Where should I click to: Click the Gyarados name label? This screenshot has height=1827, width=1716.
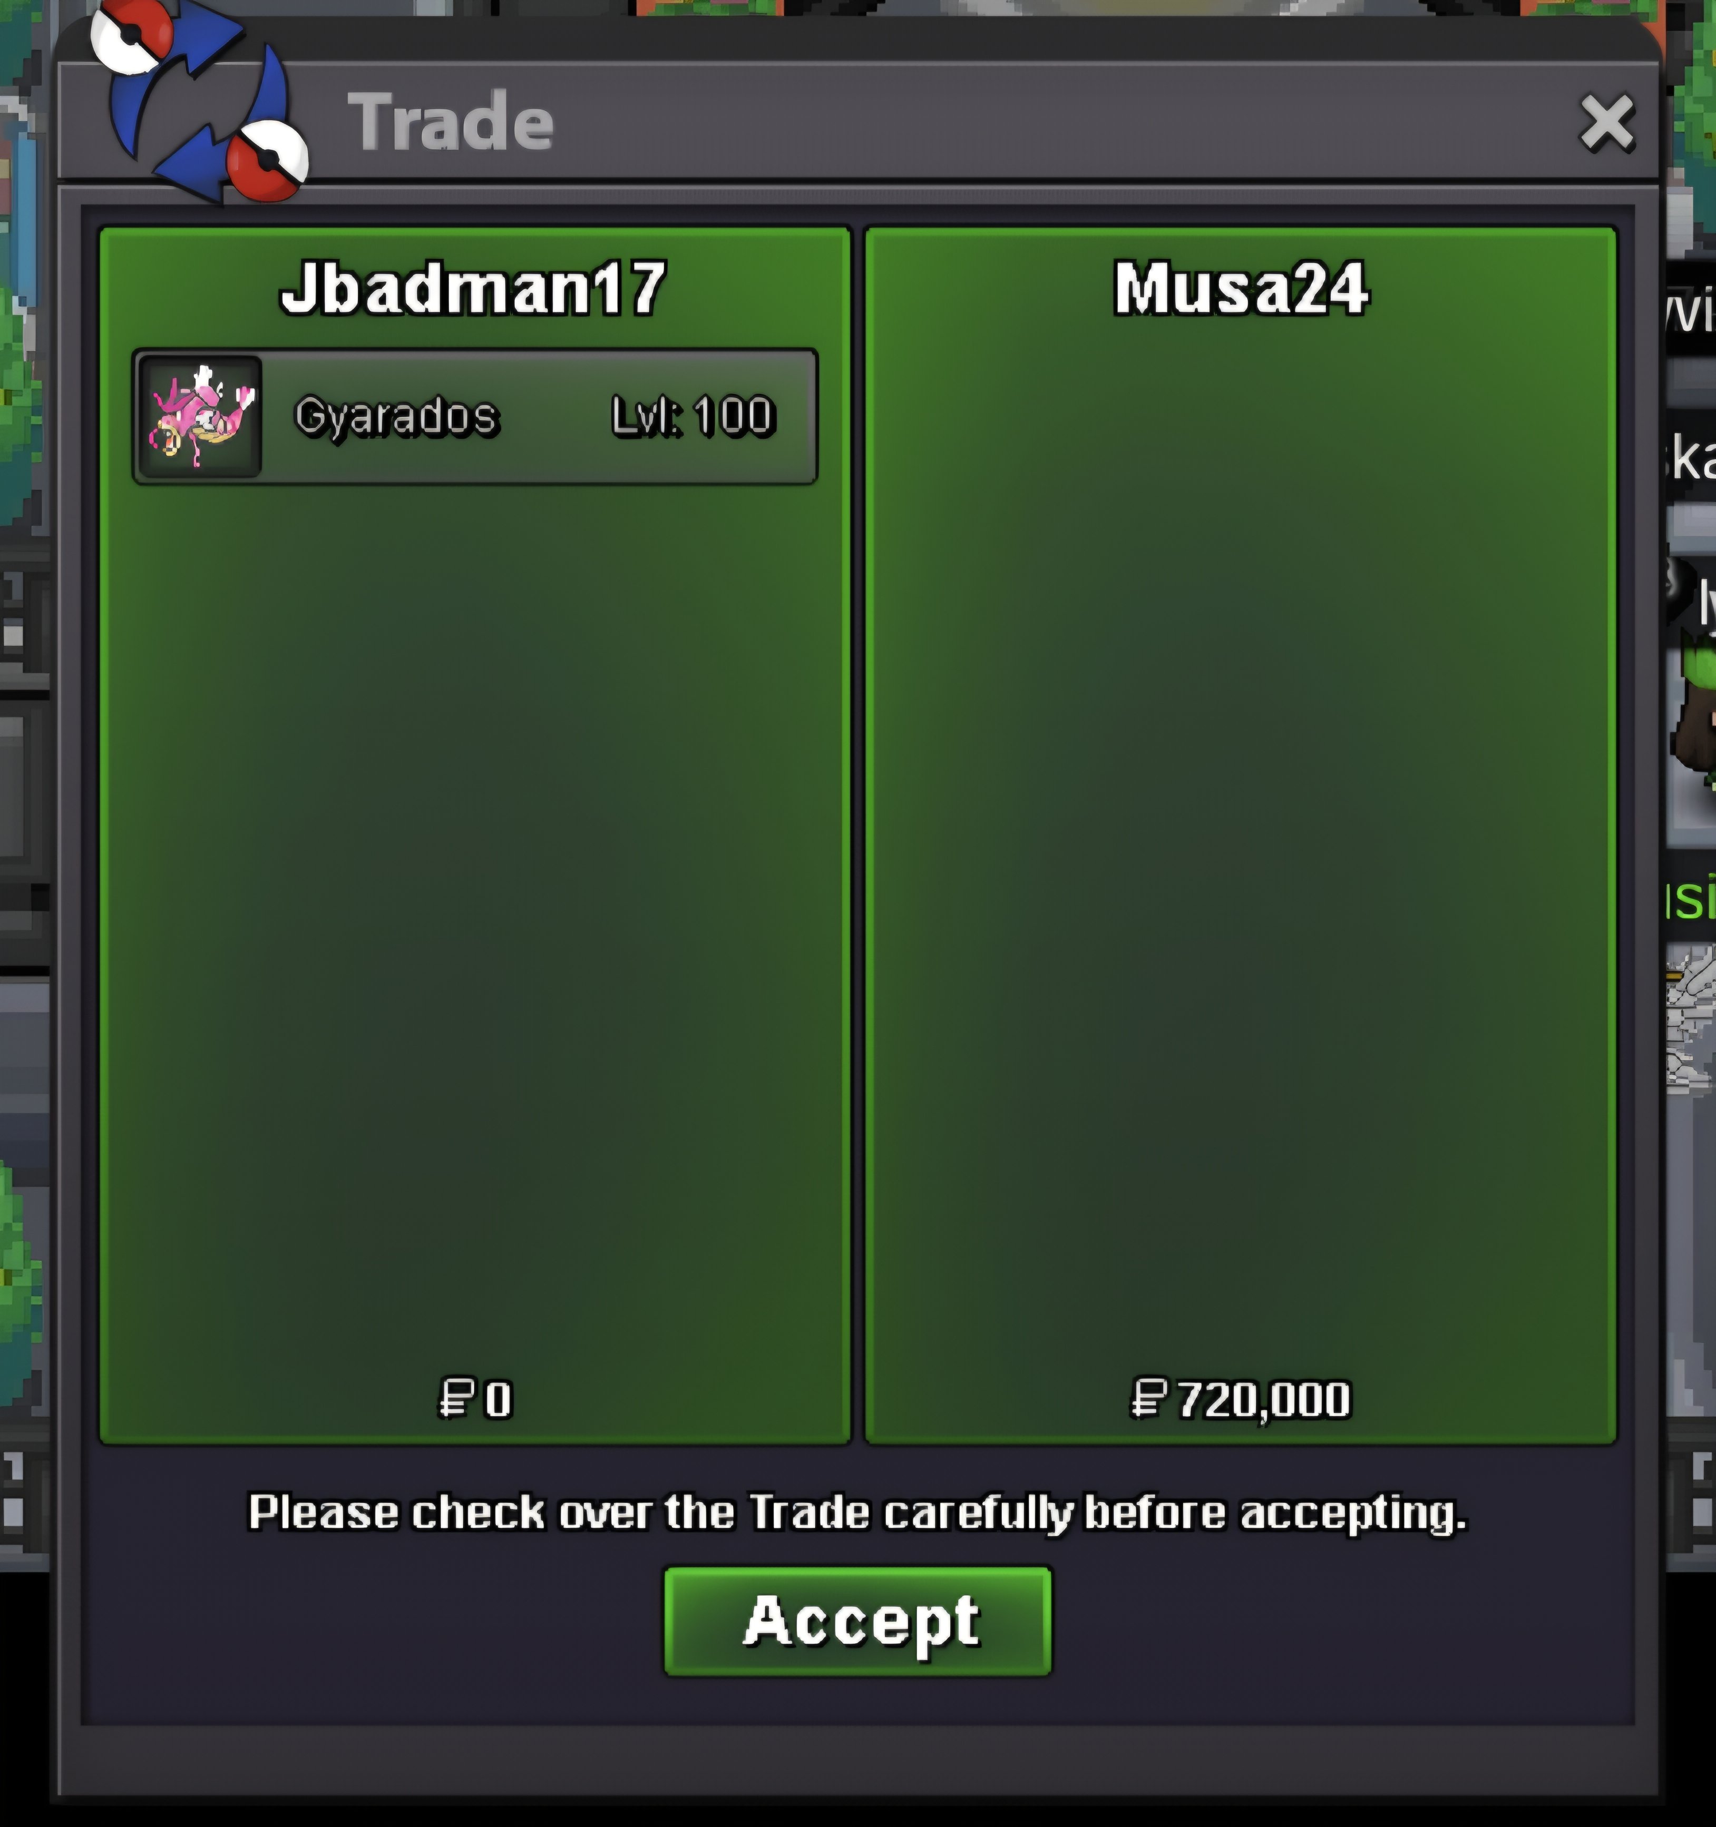[396, 416]
